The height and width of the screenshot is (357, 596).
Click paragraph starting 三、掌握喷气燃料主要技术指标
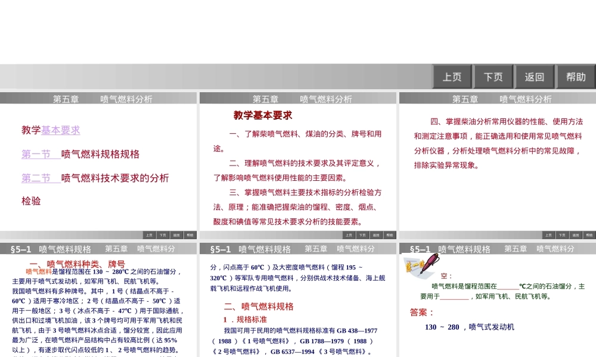tap(297, 207)
